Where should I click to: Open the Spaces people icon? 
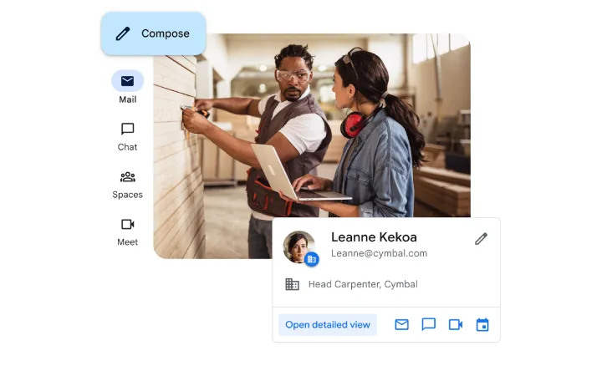(127, 177)
